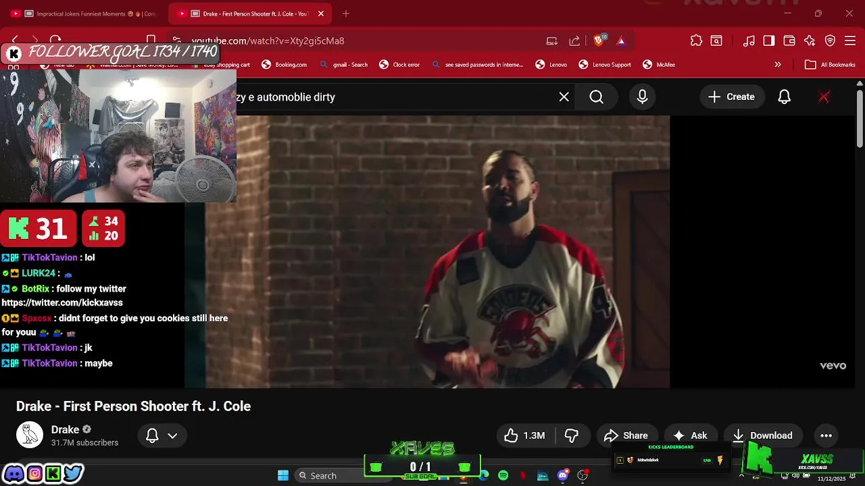This screenshot has height=486, width=865.
Task: Open more actions three-dot menu
Action: tap(826, 435)
